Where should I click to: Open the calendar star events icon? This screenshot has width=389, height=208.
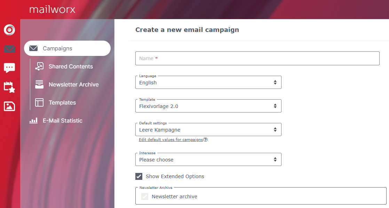tap(9, 87)
